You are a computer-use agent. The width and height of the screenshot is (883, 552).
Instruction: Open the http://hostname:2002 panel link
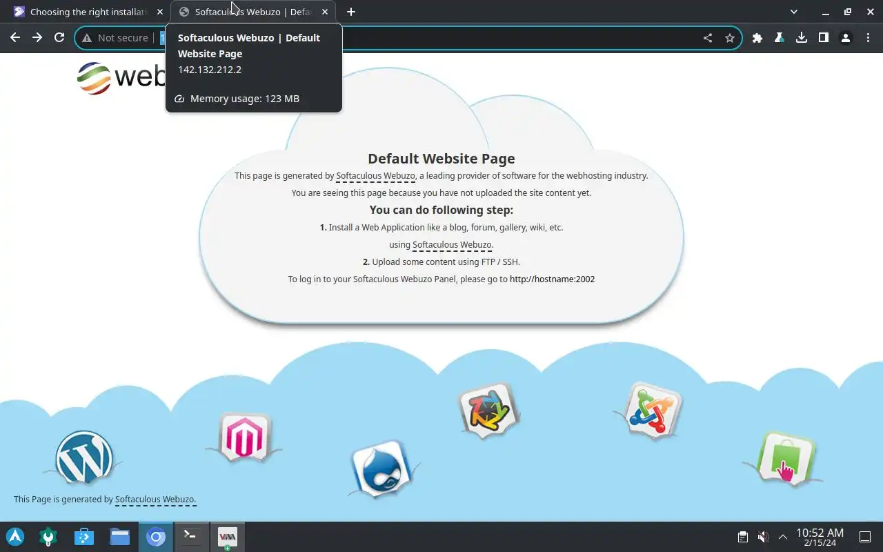(552, 279)
